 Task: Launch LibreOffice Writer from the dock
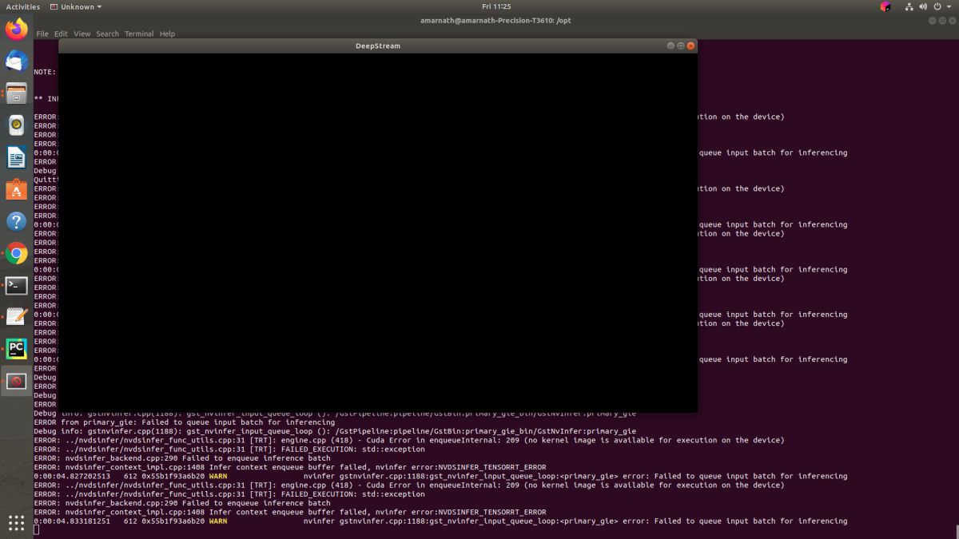[16, 157]
